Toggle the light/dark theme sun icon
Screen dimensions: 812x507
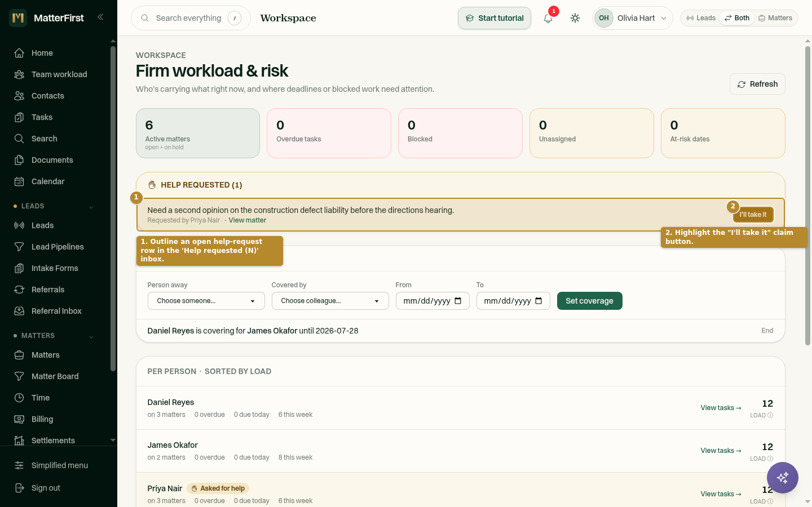pos(575,18)
